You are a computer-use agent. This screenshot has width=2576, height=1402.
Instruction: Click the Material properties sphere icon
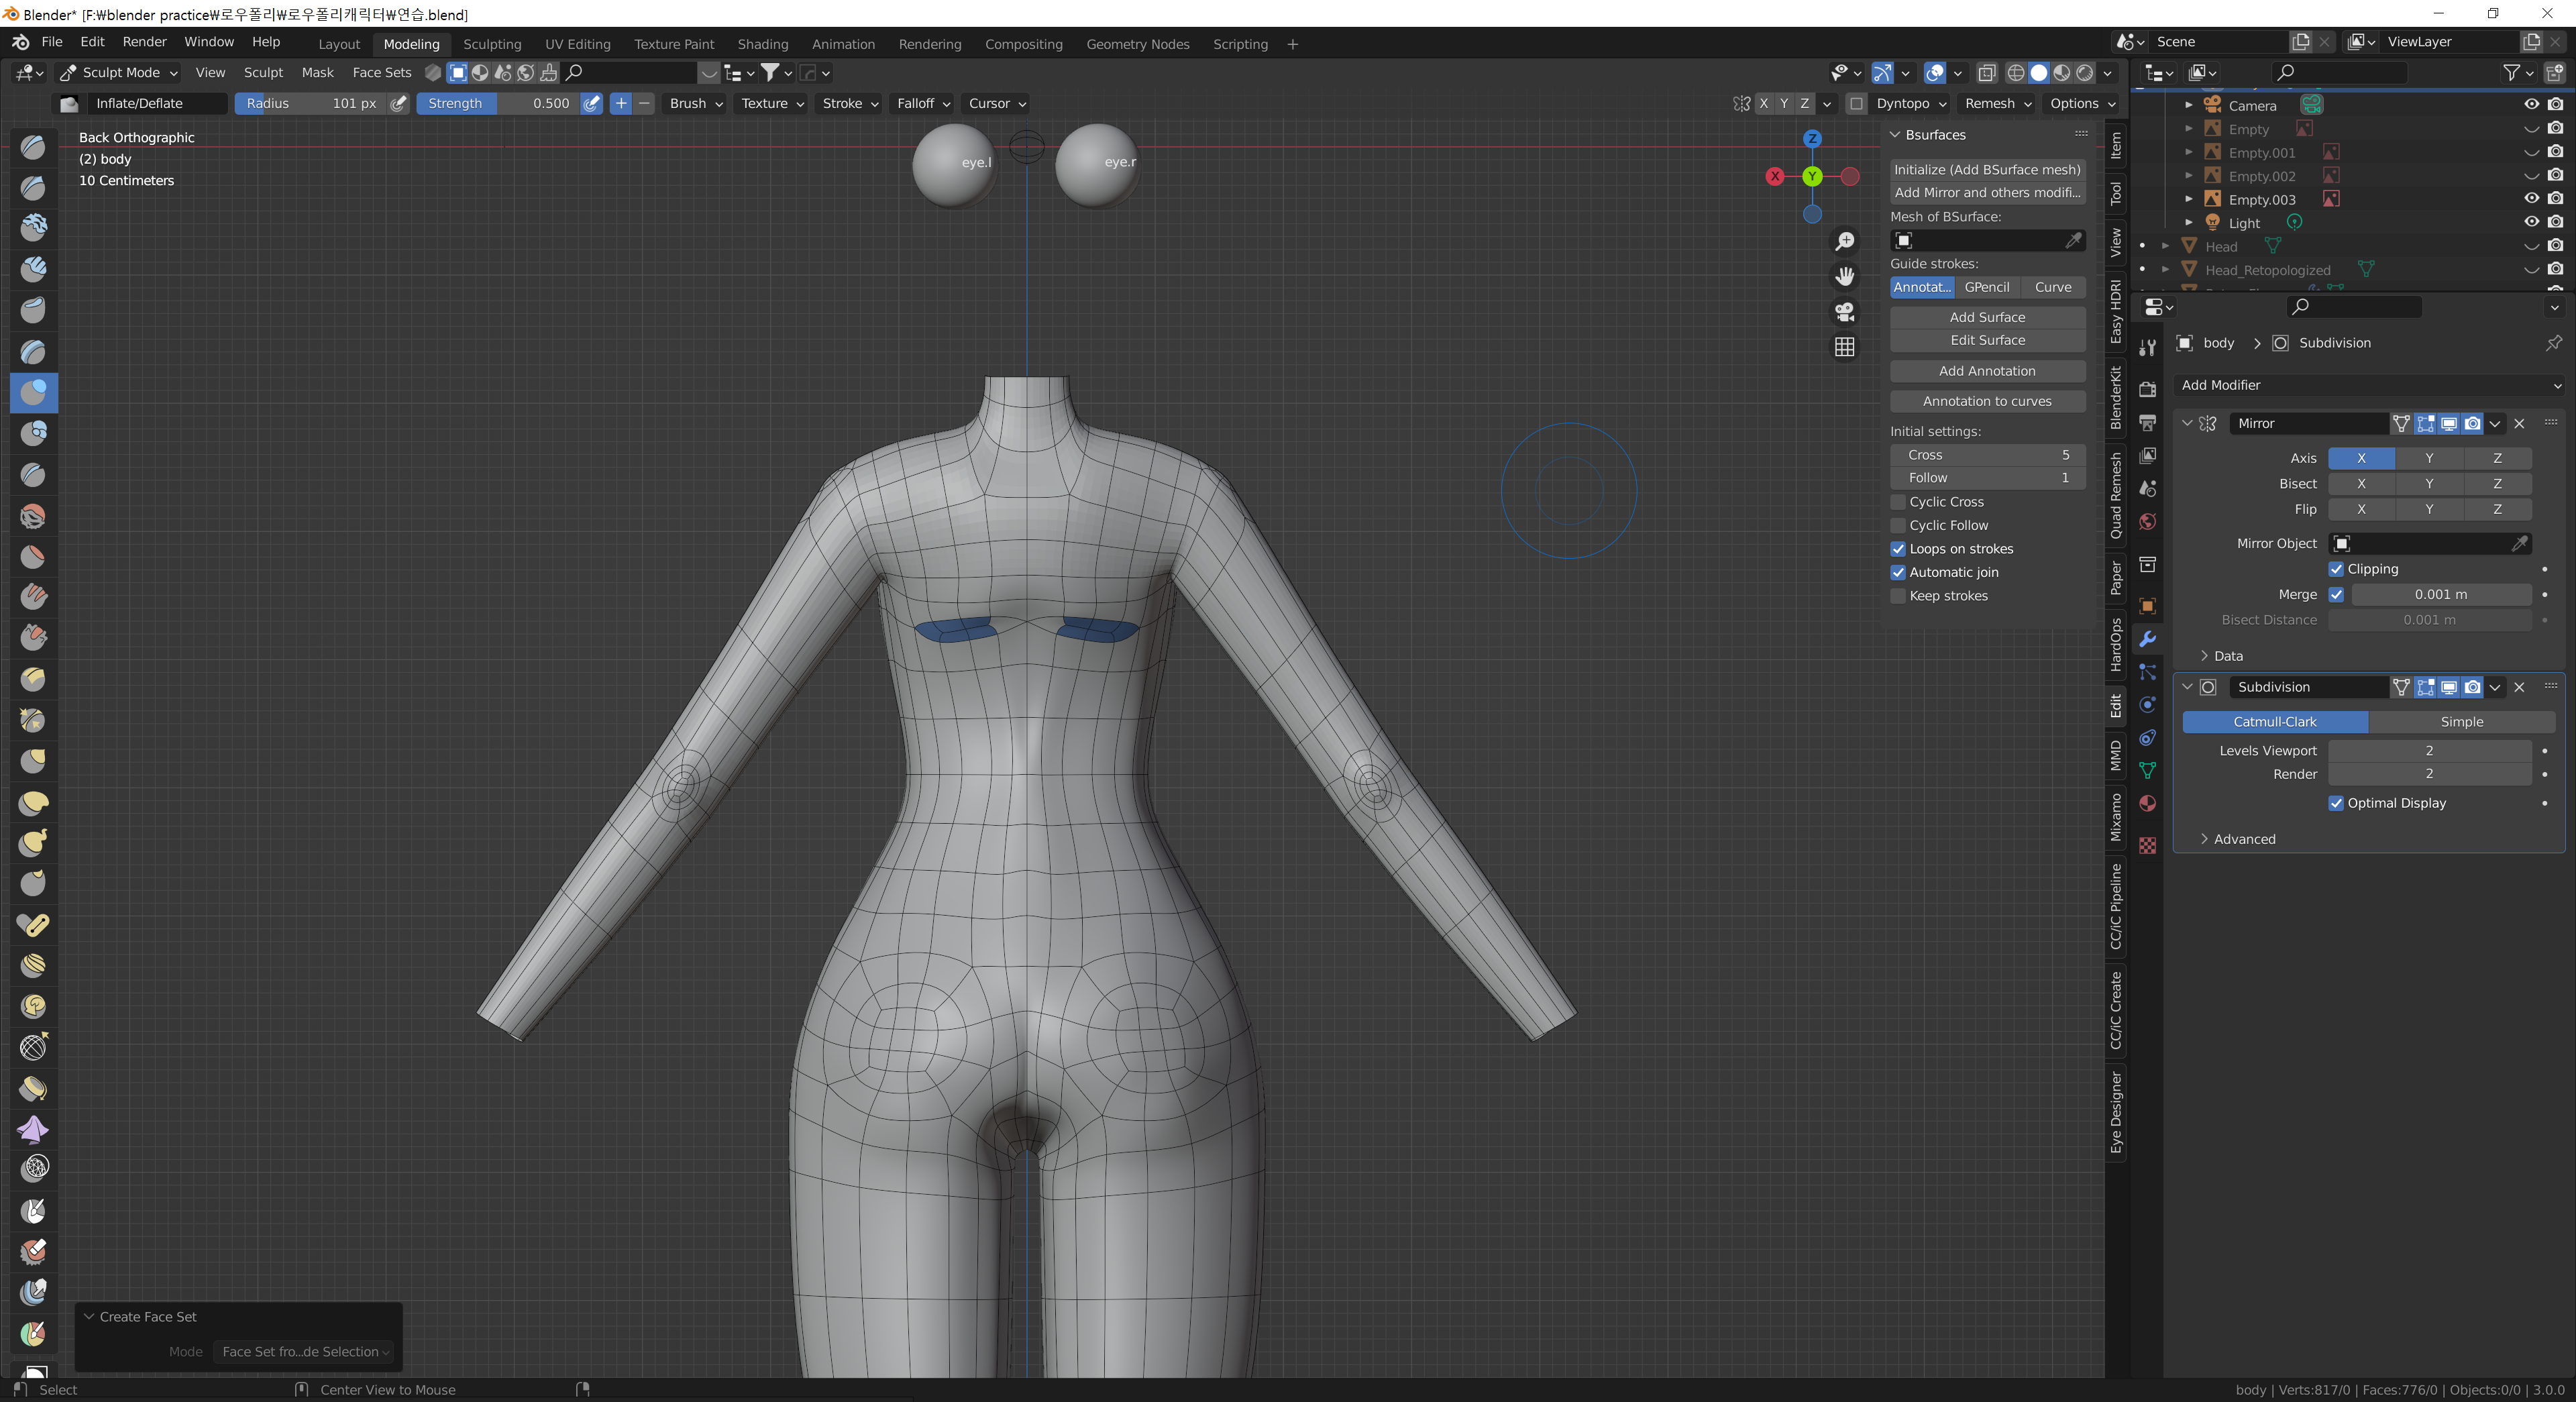pos(2147,804)
